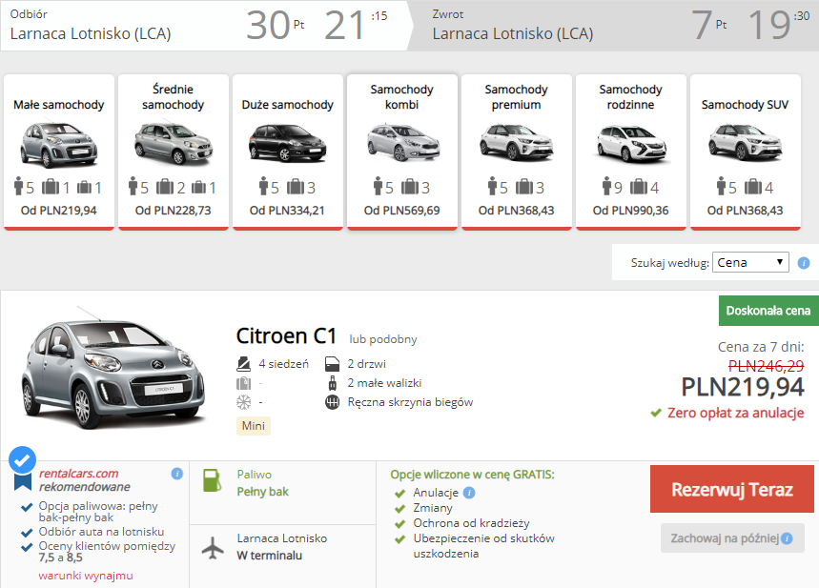Click the Ochrona od kradzieży item
The width and height of the screenshot is (819, 588).
(x=471, y=523)
